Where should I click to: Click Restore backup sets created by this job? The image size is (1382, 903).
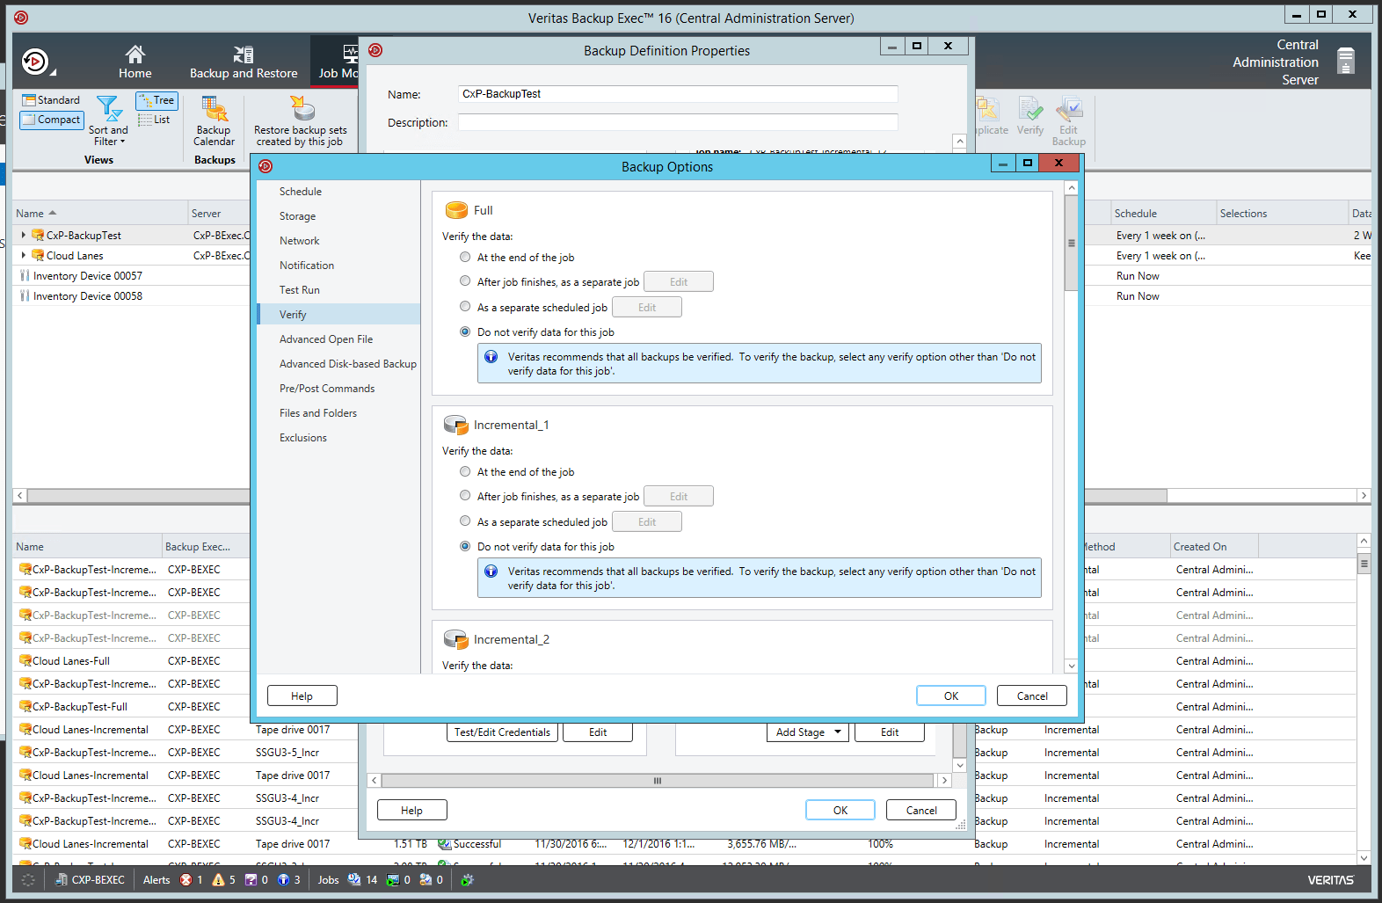[301, 121]
